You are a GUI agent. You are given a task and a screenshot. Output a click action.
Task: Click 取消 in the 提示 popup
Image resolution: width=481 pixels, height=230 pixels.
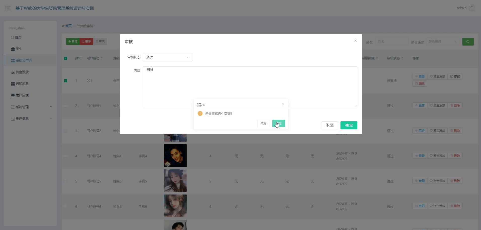click(263, 123)
